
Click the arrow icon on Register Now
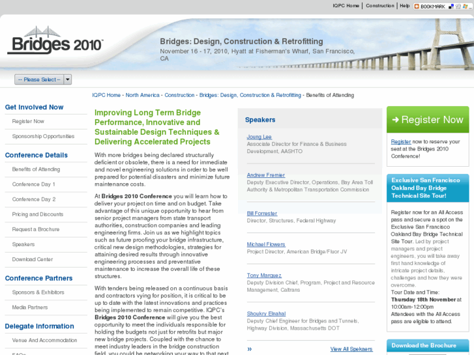395,120
